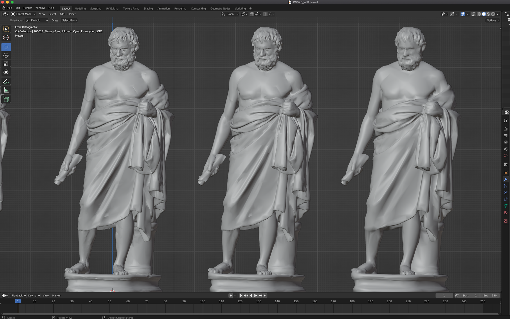Screen dimensions: 510x319
Task: Play the animation in reverse
Action: (x=251, y=295)
